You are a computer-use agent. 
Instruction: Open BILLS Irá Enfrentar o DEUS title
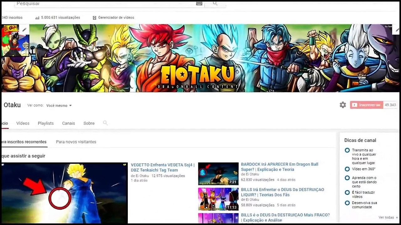click(283, 192)
